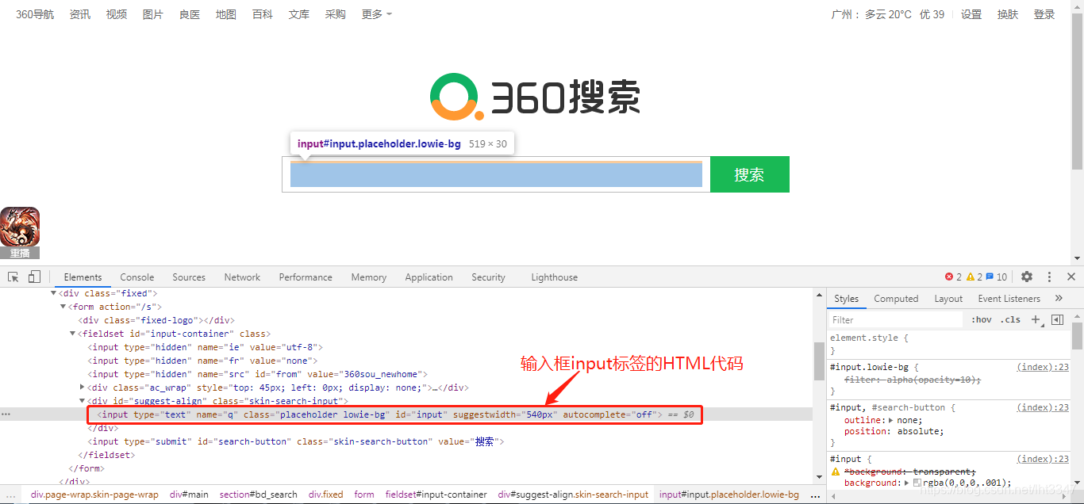Select the Styles pane tab
The width and height of the screenshot is (1084, 504).
pos(846,299)
